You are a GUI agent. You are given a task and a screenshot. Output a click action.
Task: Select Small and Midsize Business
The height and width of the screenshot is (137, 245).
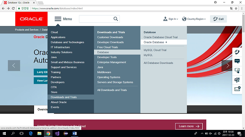click(67, 62)
